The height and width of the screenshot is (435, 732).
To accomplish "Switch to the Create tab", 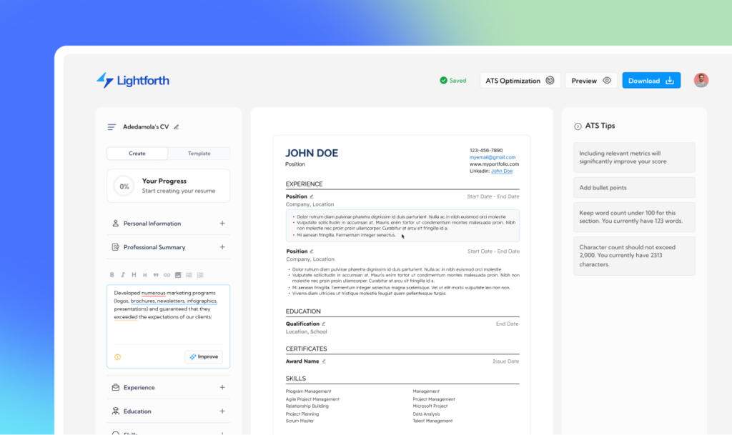I will [137, 154].
